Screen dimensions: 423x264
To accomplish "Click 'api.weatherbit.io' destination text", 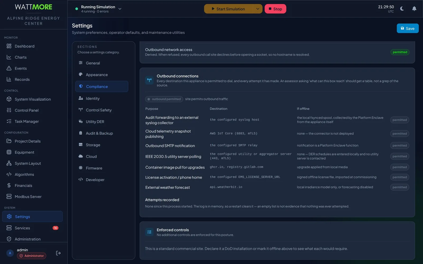I will [226, 187].
